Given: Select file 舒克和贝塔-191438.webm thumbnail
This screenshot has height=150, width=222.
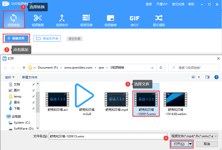Looking at the screenshot, I should (176, 99).
